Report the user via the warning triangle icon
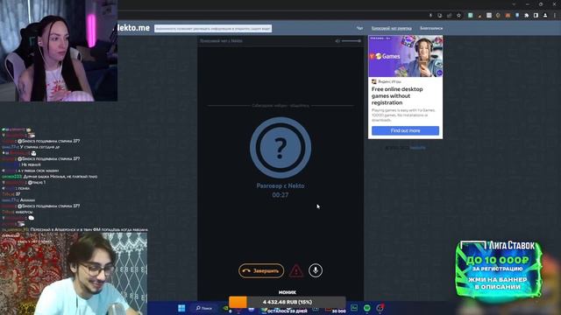 tap(296, 271)
